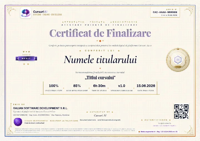Click the Cursuri AI brain logo icon
The image size is (200, 141).
coord(26,13)
